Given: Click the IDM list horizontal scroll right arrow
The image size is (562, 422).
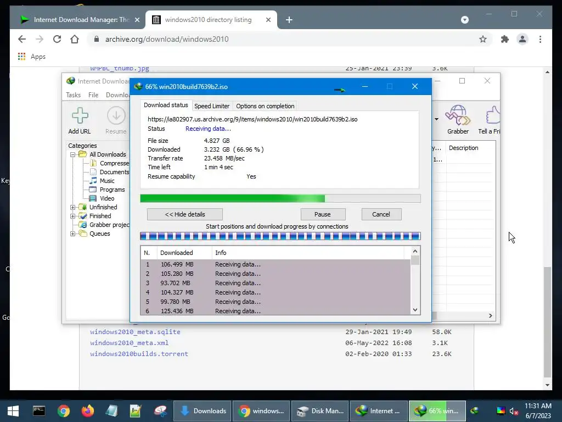Looking at the screenshot, I should [x=490, y=315].
